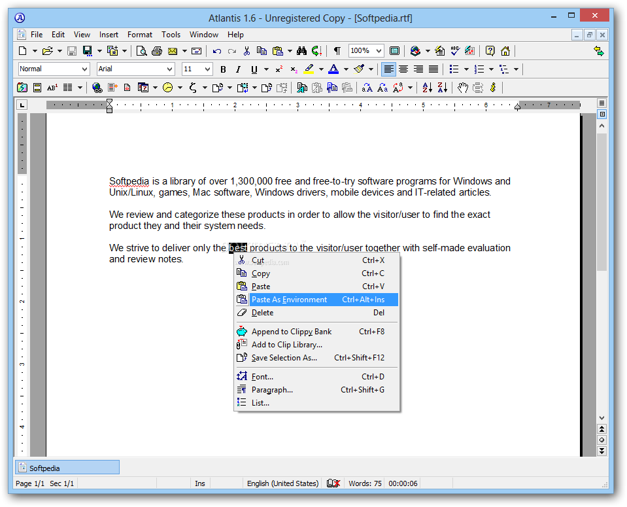
Task: Enable justify paragraph alignment
Action: pyautogui.click(x=433, y=69)
